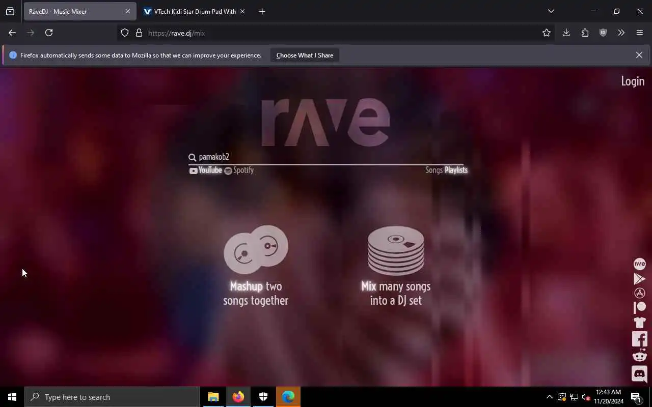Open Microsoft Edge from taskbar
652x407 pixels.
coord(288,397)
